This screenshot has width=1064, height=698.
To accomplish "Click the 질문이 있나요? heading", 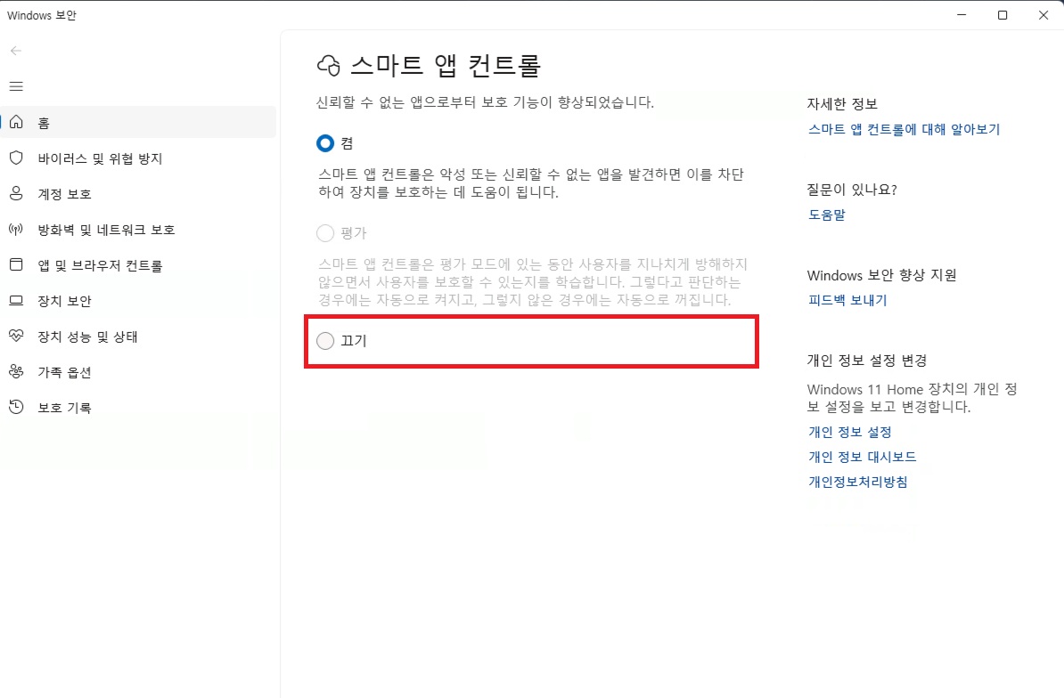I will click(852, 189).
